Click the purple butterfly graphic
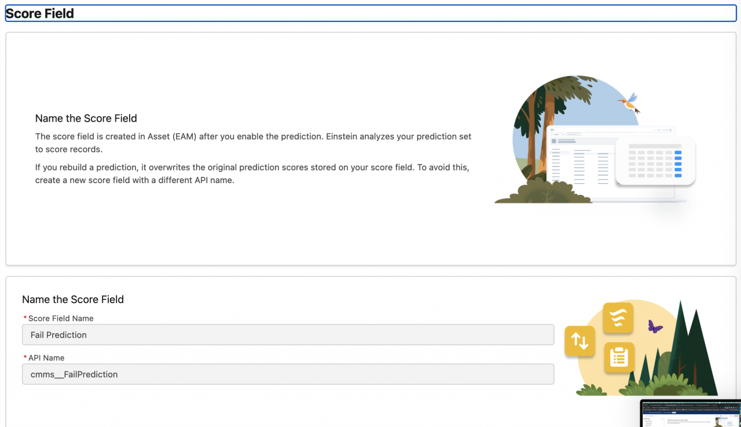This screenshot has height=427, width=741. tap(655, 327)
